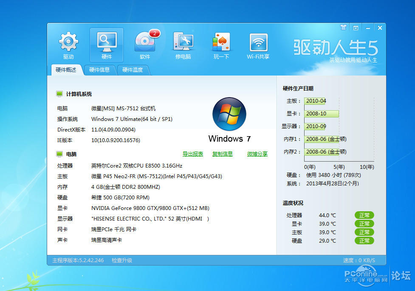Select the NVIDIA GeForce 9800 GTX text

(x=150, y=208)
